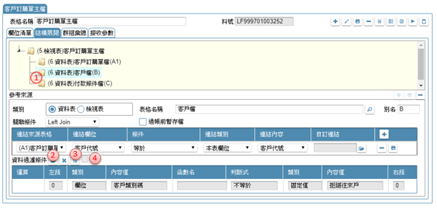
Task: Click the pencil edit icon in top toolbar
Action: tap(346, 22)
